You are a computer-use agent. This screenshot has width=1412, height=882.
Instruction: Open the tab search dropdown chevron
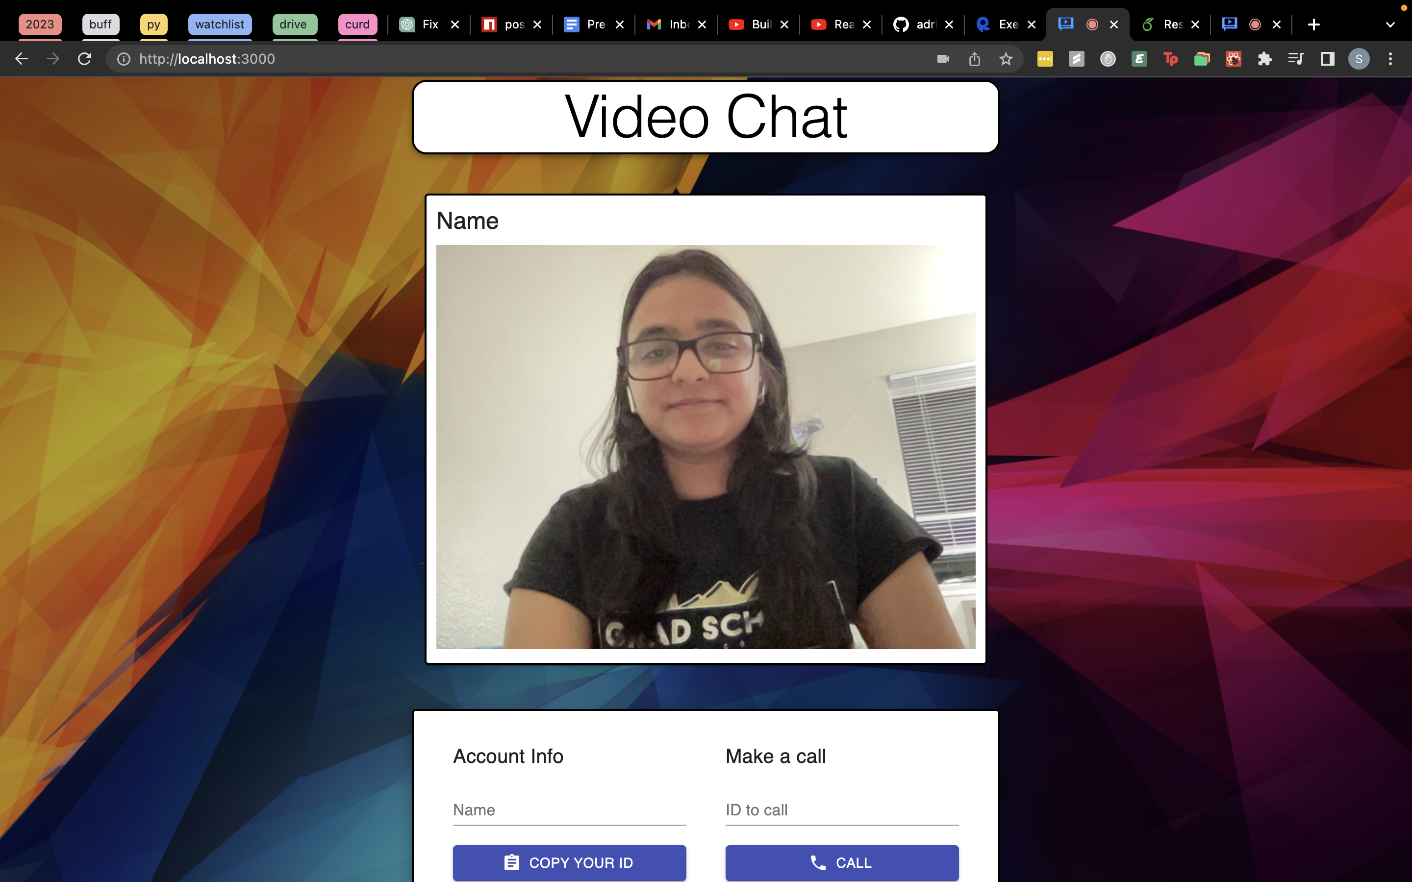click(x=1390, y=24)
